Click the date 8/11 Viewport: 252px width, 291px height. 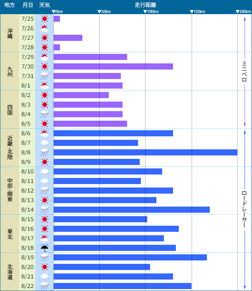[x=27, y=181]
